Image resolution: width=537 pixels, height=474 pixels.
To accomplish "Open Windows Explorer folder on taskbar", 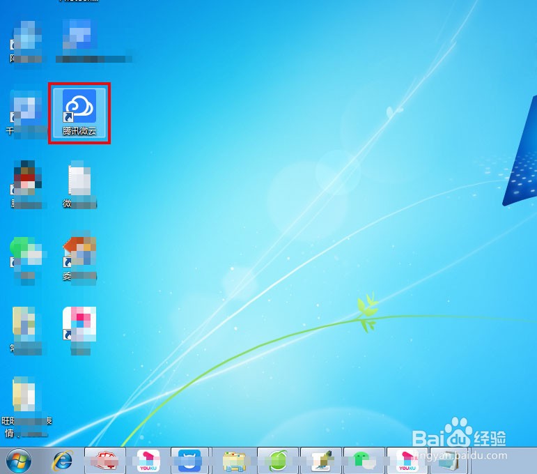I will [x=234, y=461].
